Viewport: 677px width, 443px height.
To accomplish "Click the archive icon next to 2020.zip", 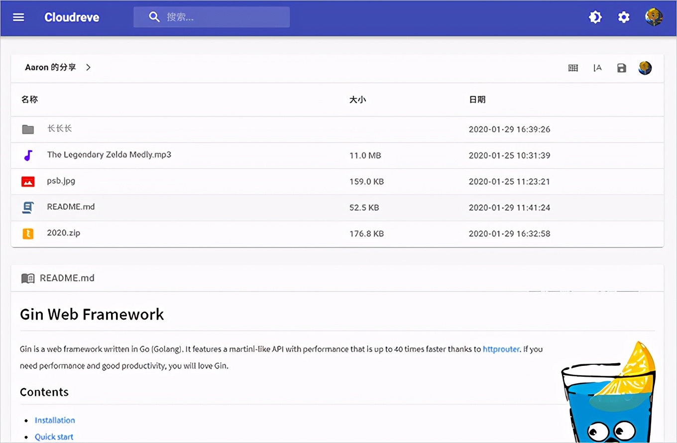I will (28, 233).
